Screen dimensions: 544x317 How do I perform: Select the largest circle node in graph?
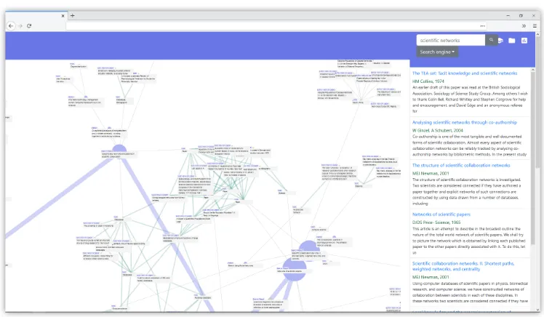(295, 269)
